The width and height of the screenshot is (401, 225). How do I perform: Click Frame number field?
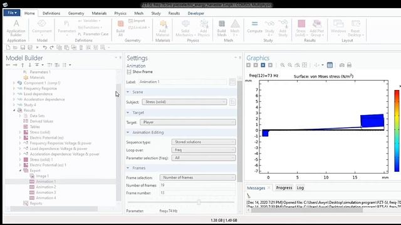197,193
